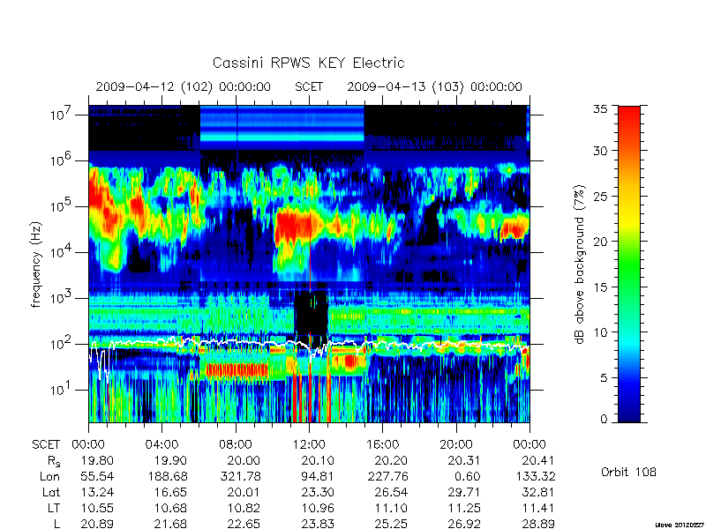Click the 'Lon' row label
Viewport: 706px width, 529px height.
(x=49, y=476)
